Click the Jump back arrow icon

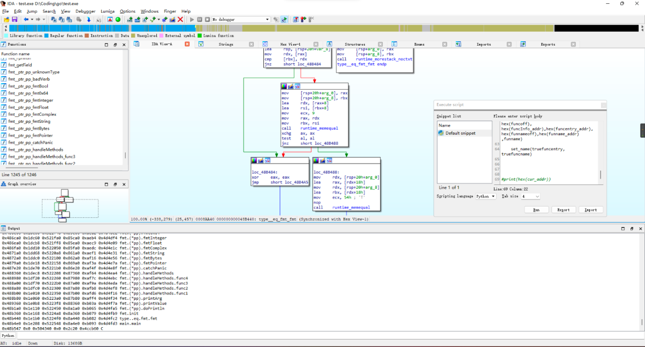tap(26, 19)
